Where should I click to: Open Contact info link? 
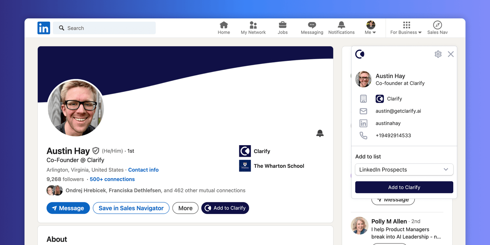(x=143, y=170)
